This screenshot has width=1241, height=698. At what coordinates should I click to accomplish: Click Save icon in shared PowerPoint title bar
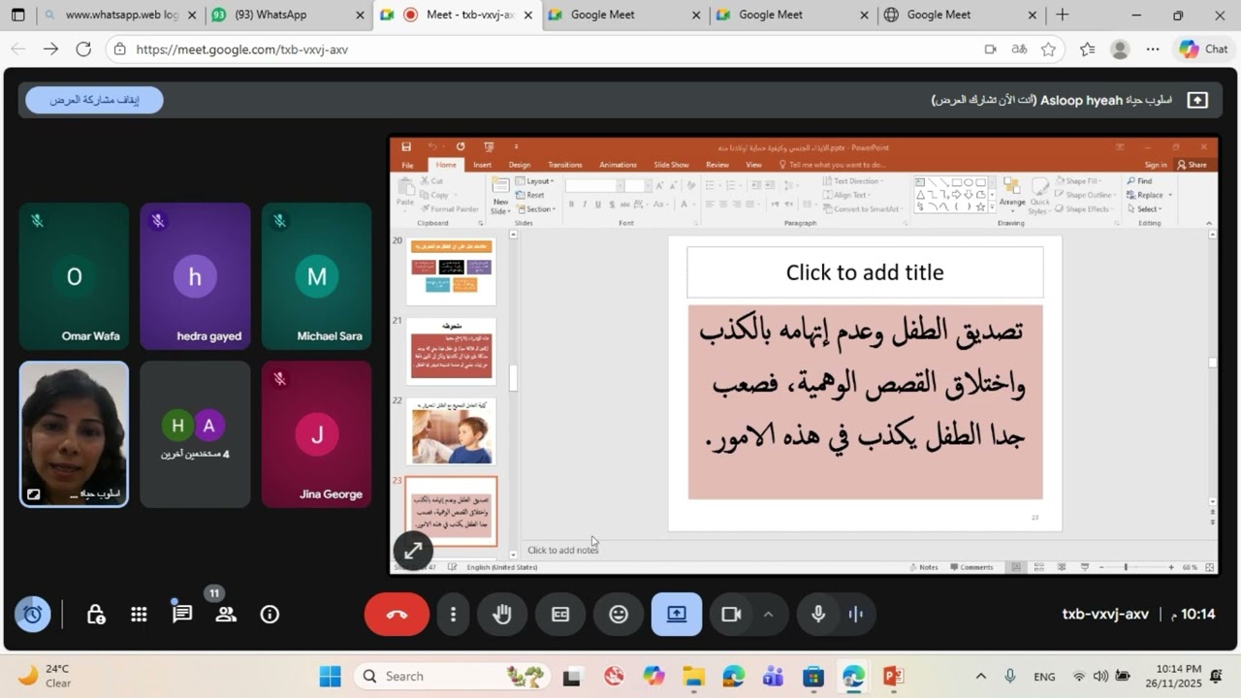(x=406, y=147)
